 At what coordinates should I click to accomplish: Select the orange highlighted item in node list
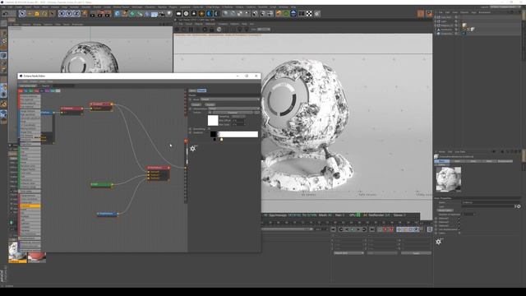(x=30, y=206)
